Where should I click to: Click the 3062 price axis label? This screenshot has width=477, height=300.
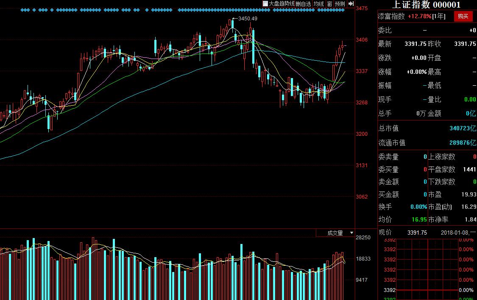click(362, 197)
